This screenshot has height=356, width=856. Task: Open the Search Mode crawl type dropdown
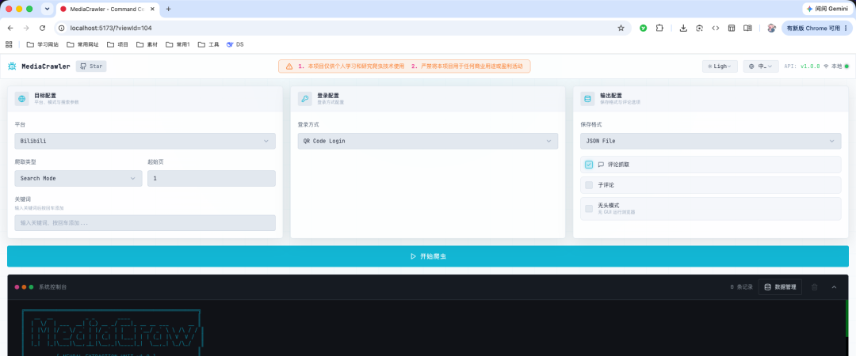coord(78,178)
